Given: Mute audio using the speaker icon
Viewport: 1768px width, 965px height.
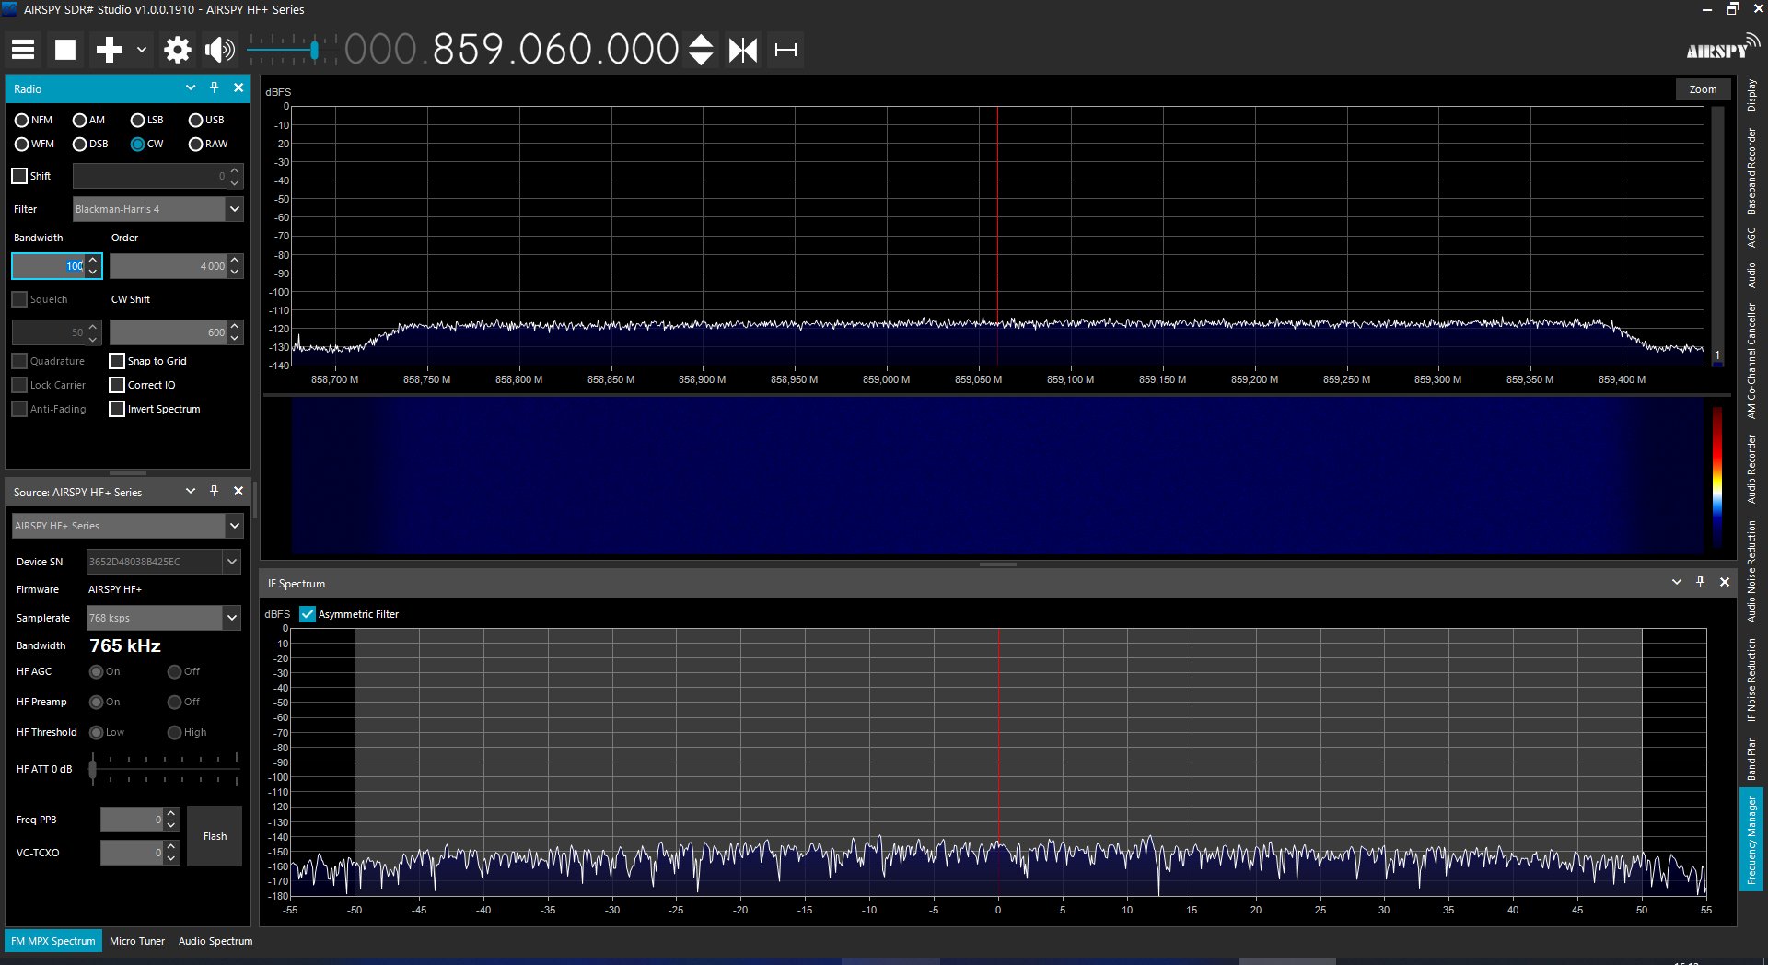Looking at the screenshot, I should point(218,50).
